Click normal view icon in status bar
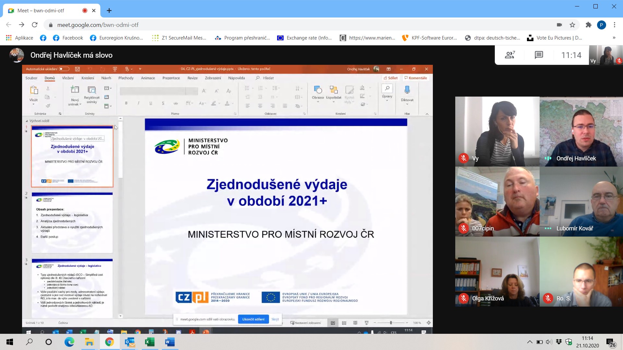This screenshot has height=350, width=623. 333,323
